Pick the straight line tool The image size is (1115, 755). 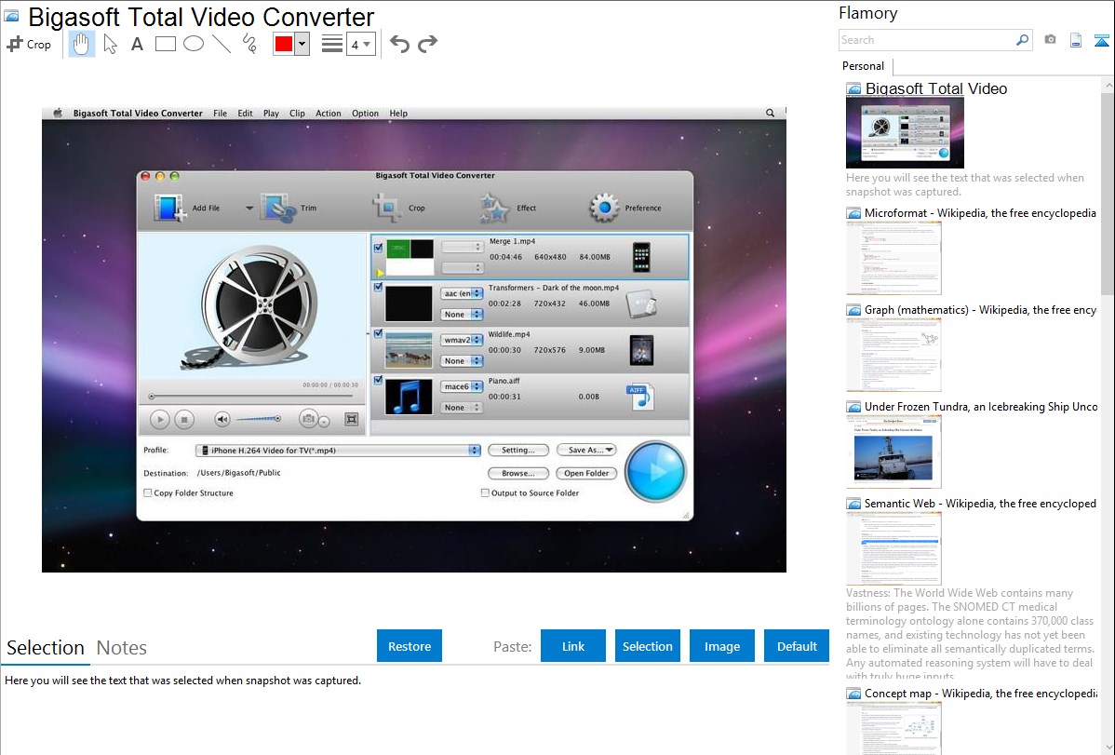[x=222, y=44]
